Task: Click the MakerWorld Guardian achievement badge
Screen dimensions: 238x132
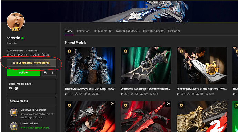Action: point(14,112)
